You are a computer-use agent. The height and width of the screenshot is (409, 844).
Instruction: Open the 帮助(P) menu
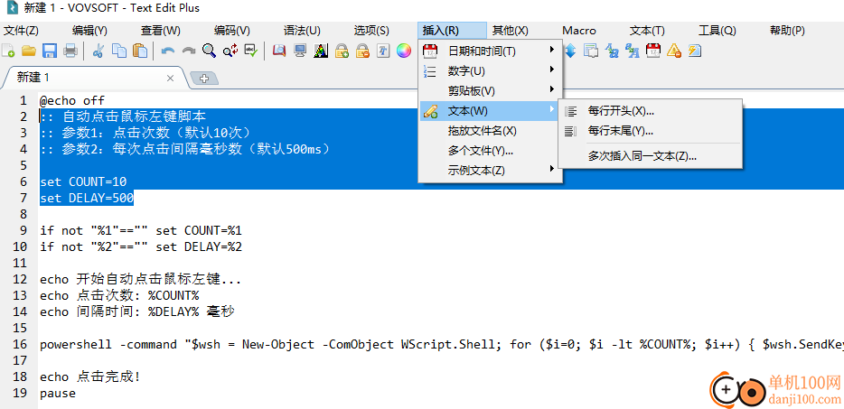(x=787, y=31)
